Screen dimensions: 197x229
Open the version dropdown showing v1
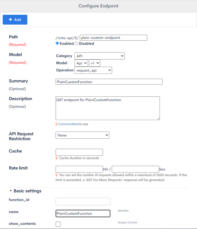tap(95, 63)
